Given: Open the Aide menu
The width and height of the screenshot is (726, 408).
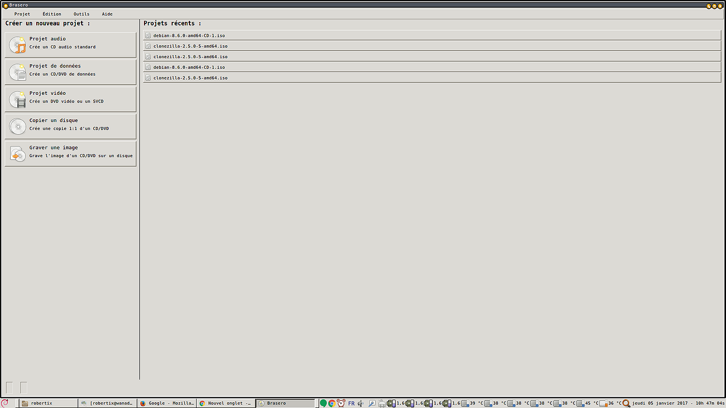Looking at the screenshot, I should tap(107, 14).
